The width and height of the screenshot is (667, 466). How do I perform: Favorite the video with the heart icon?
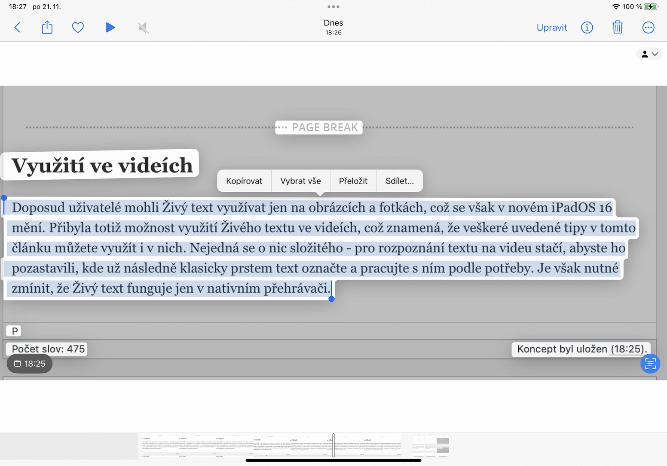point(78,28)
